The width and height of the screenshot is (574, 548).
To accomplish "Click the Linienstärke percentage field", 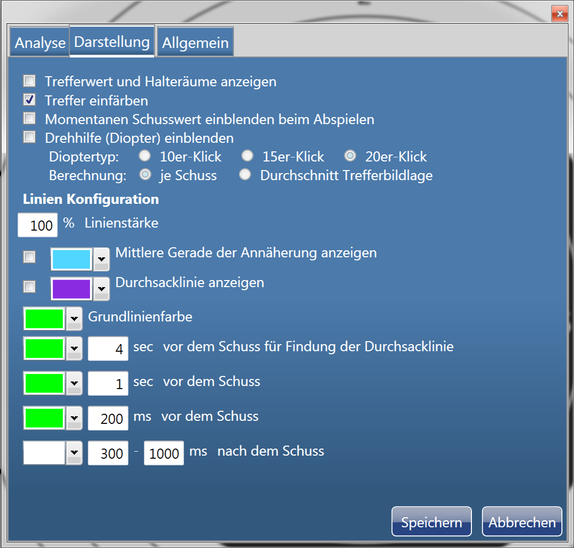I will coord(38,225).
